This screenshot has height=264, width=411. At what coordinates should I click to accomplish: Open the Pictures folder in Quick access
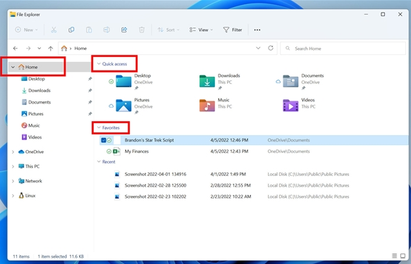point(123,106)
